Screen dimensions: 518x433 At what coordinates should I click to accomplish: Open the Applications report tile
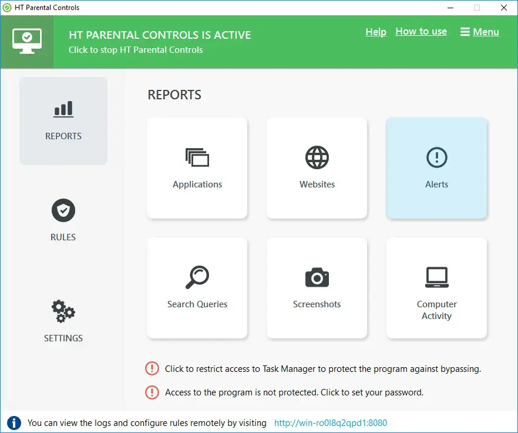point(197,168)
